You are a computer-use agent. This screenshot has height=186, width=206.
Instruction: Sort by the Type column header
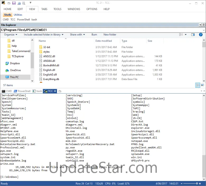[x=124, y=41]
